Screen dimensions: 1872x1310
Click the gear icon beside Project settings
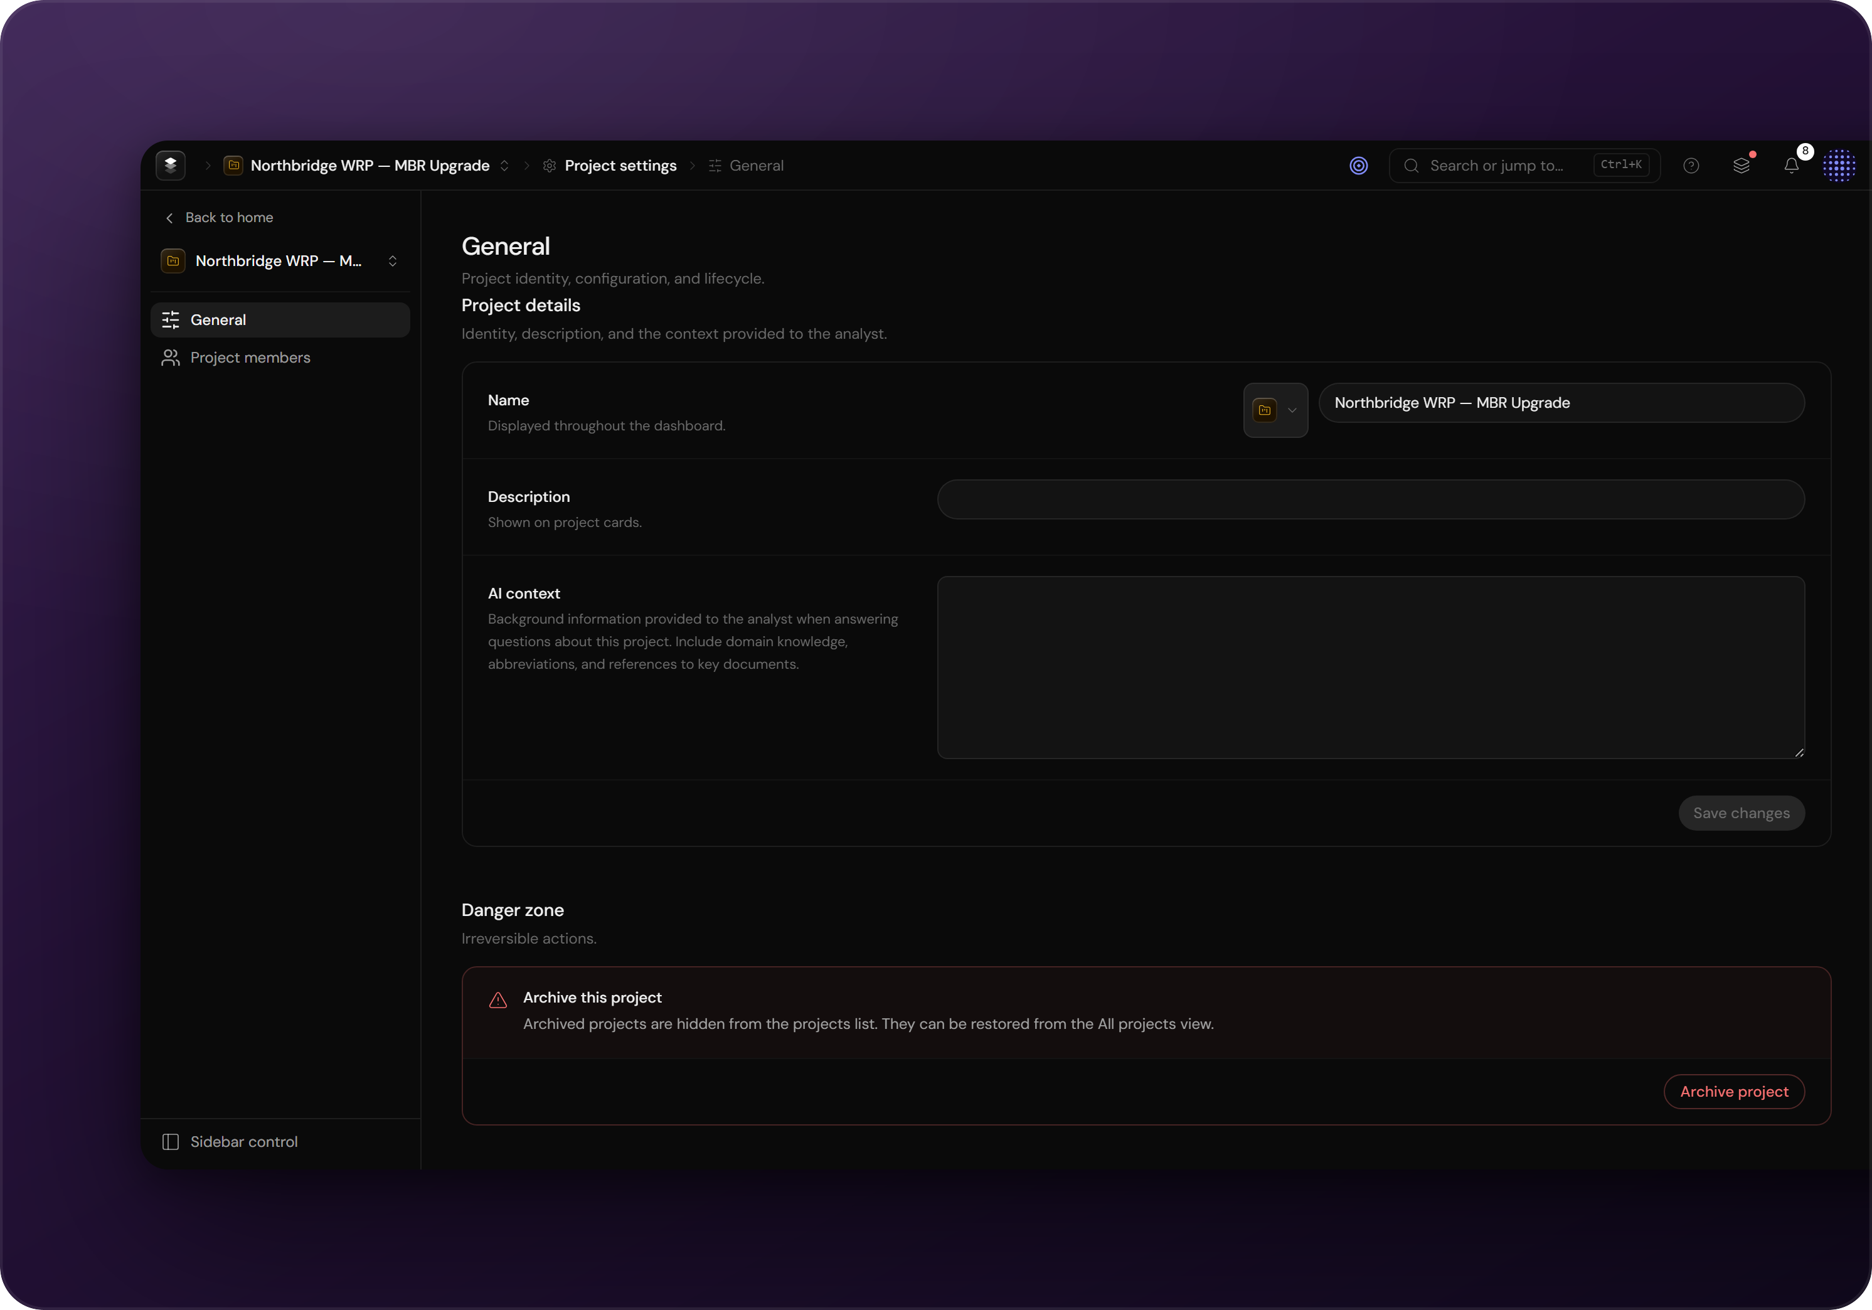click(550, 166)
